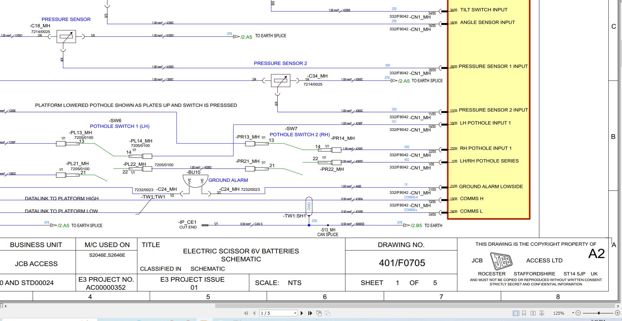Go to the first page
The image size is (622, 321).
point(246,313)
